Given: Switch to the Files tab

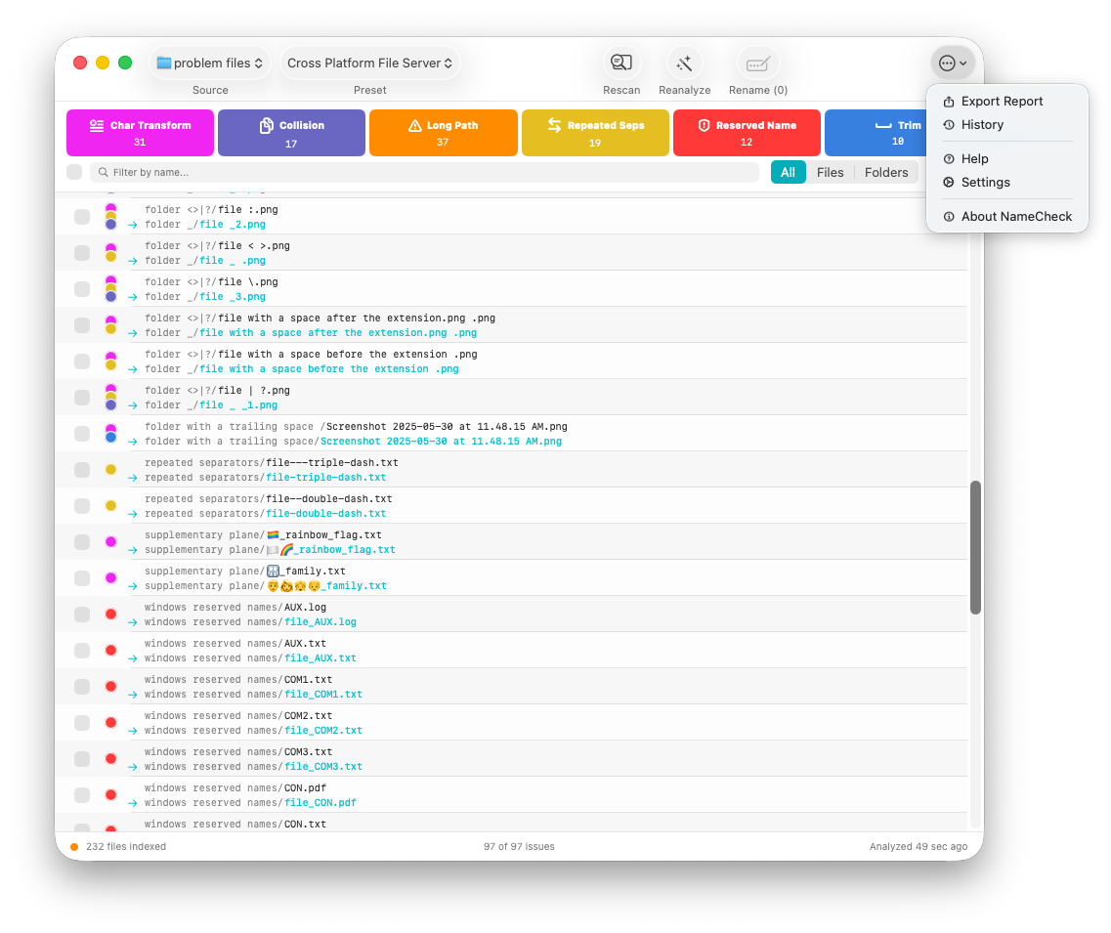Looking at the screenshot, I should pos(830,171).
